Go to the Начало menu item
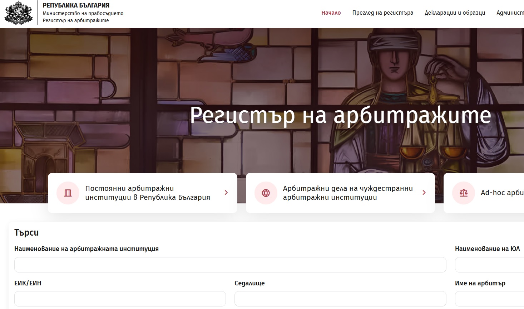This screenshot has height=309, width=524. coord(331,13)
